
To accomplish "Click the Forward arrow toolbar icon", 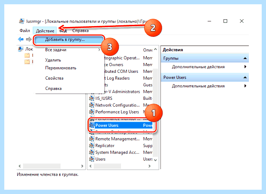I will tap(29, 39).
